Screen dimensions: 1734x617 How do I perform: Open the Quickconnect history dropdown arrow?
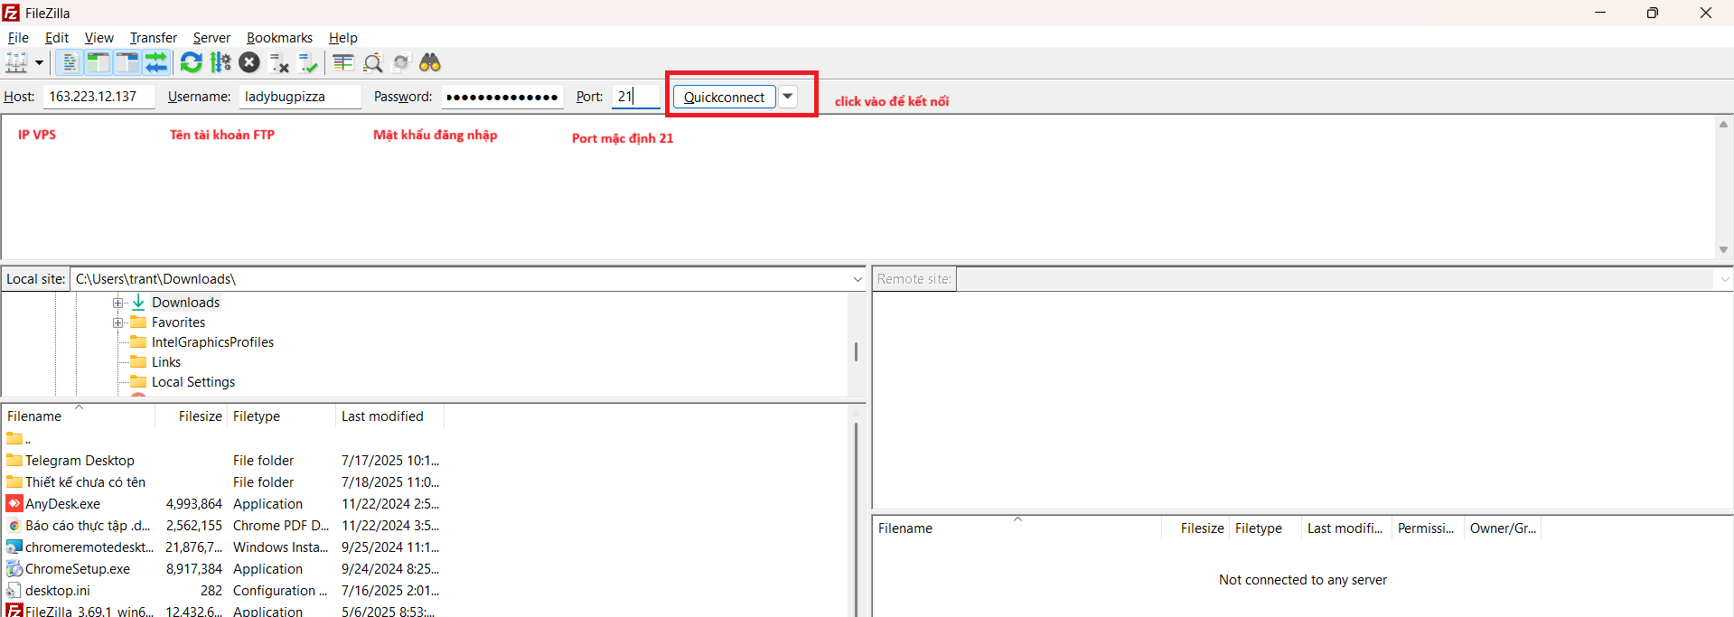(788, 97)
